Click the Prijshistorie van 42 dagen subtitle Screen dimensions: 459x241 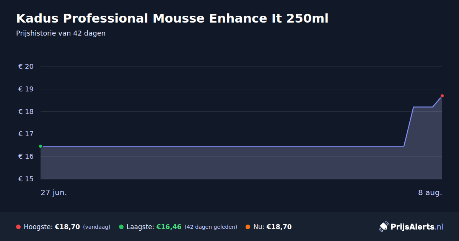point(61,33)
